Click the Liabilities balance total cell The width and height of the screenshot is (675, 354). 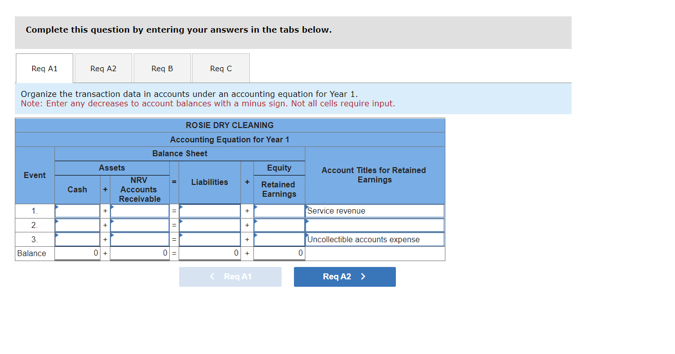tap(210, 254)
